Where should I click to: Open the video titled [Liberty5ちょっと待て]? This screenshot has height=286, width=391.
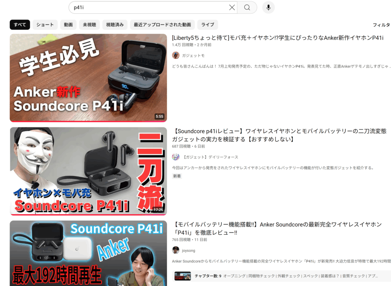point(278,38)
